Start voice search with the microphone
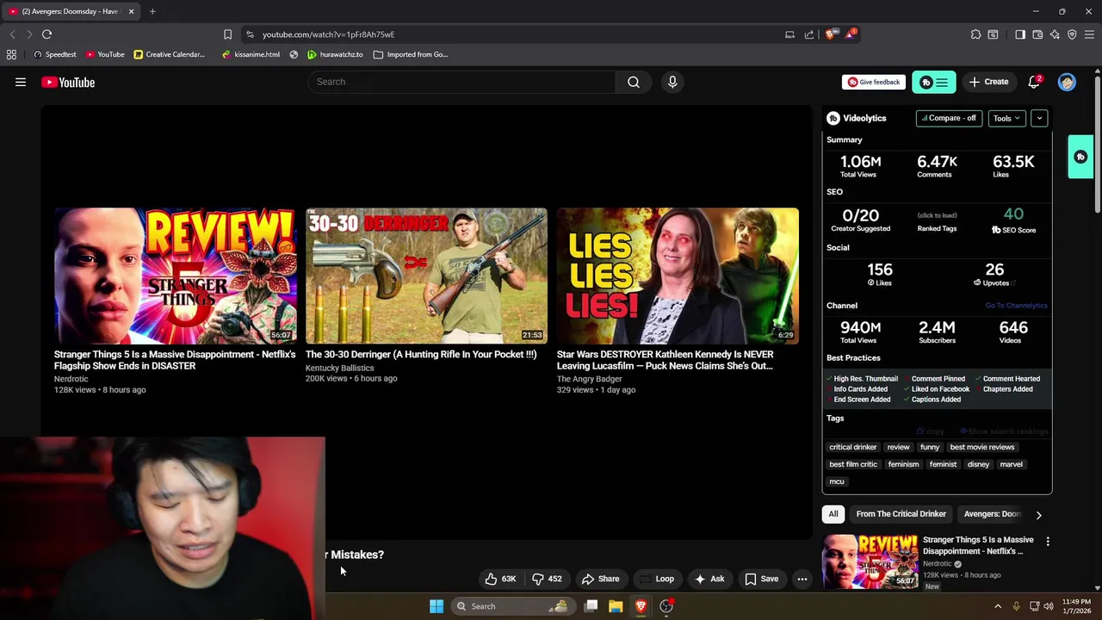The image size is (1102, 620). click(672, 82)
